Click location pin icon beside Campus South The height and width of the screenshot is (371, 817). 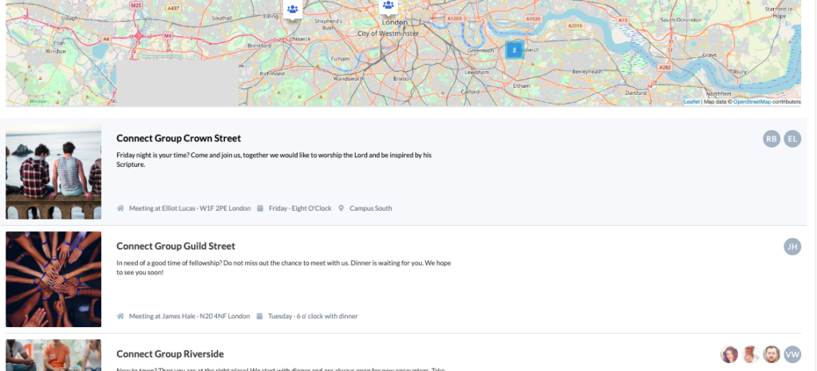[x=341, y=208]
